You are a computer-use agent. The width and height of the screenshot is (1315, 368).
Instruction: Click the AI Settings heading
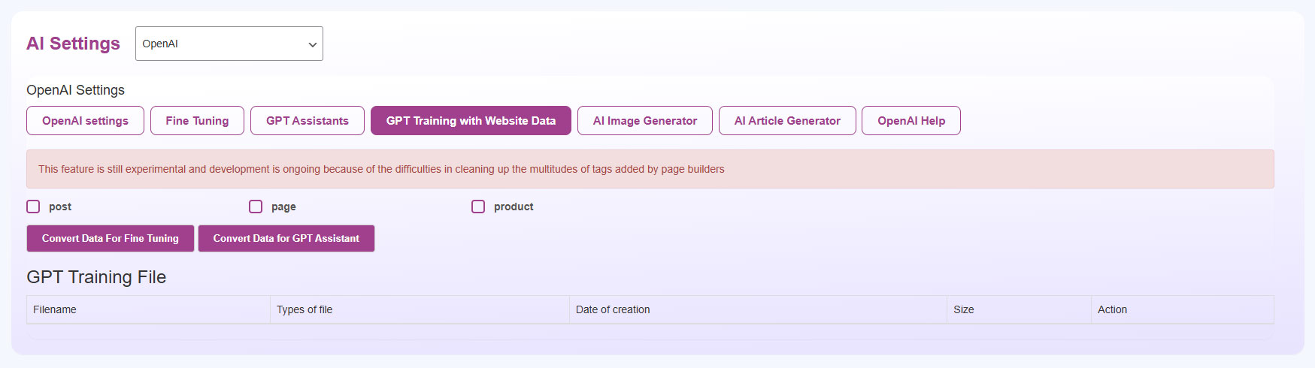point(73,44)
